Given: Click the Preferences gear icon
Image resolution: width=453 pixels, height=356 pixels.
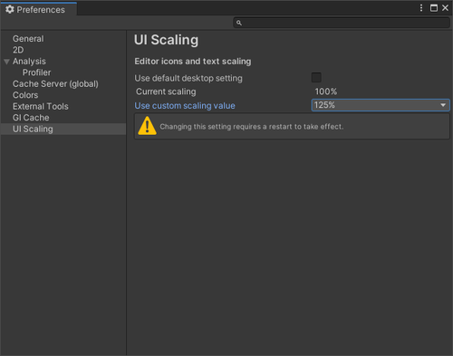Looking at the screenshot, I should 10,9.
